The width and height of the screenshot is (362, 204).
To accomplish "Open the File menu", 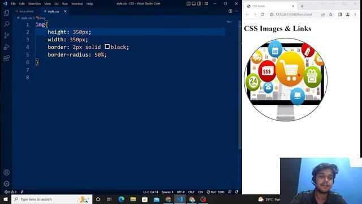I will (x=13, y=4).
